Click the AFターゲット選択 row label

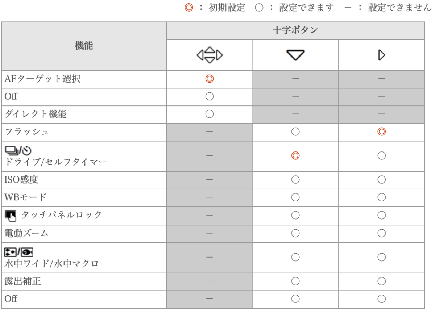coord(42,79)
